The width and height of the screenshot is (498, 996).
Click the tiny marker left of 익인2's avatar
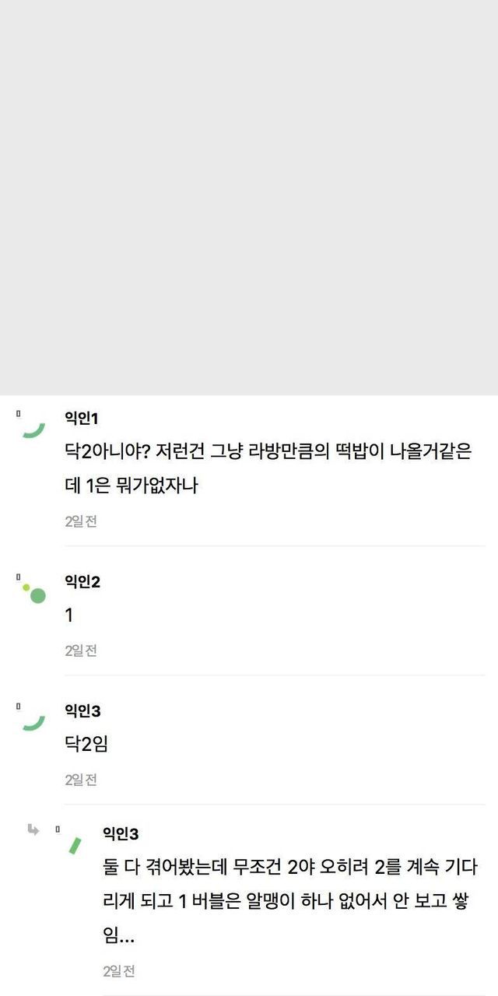[x=18, y=577]
